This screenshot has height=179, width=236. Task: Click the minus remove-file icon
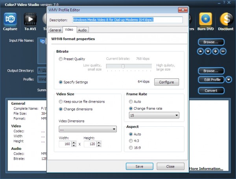223,52
